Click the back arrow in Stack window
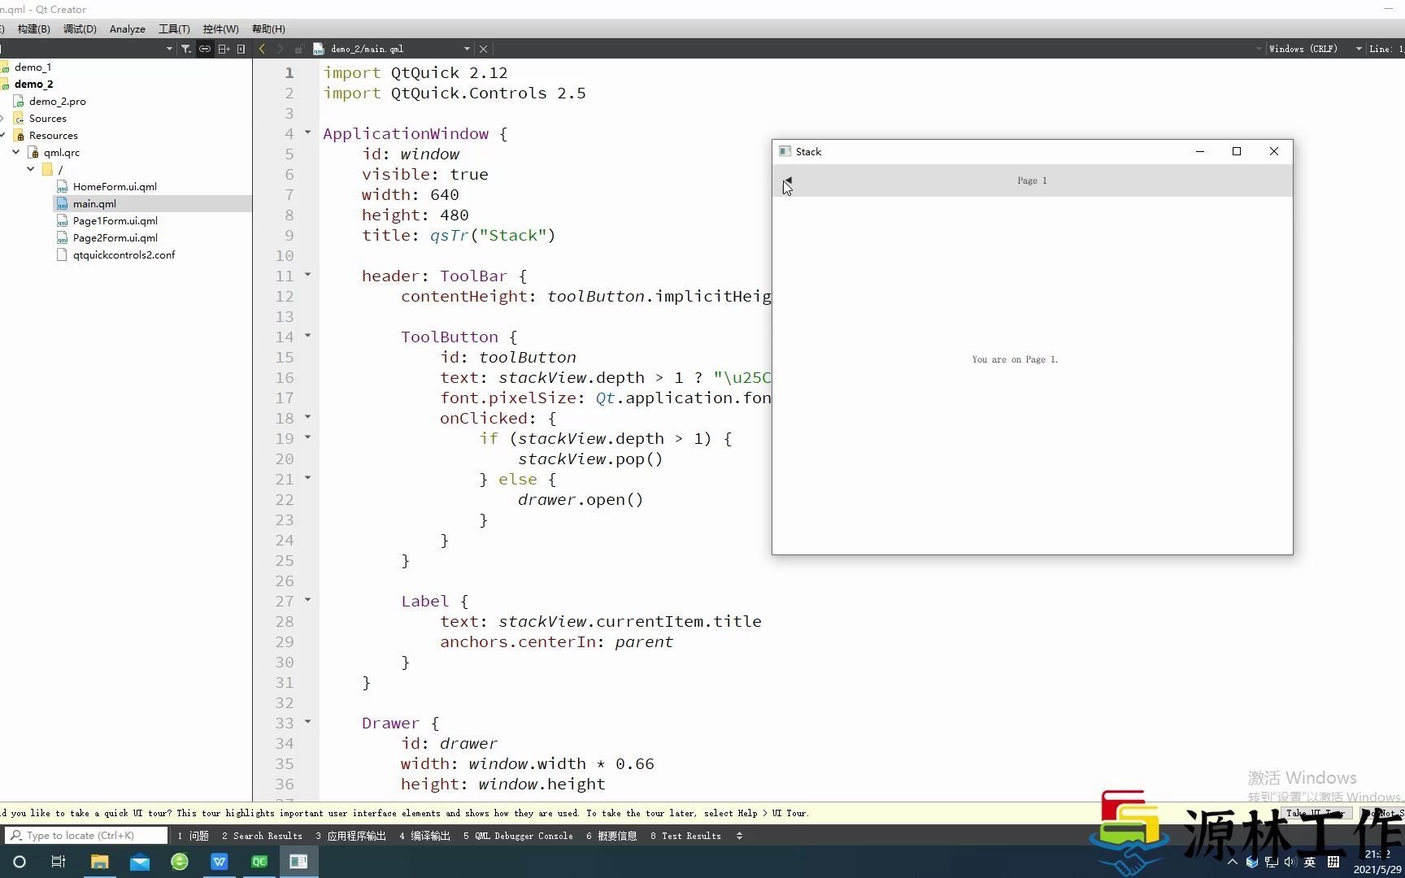 coord(787,180)
